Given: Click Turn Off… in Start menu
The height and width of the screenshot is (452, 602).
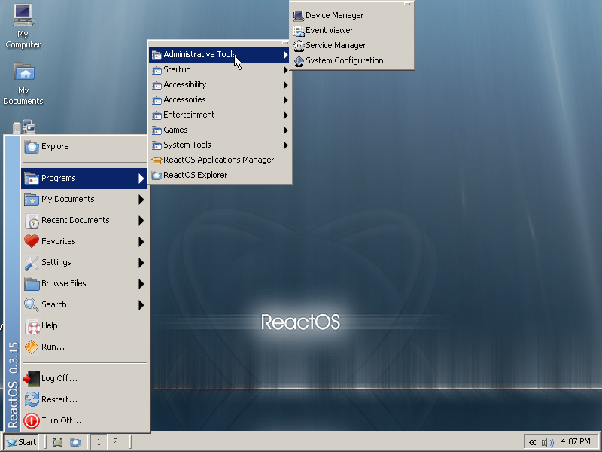Looking at the screenshot, I should 61,420.
